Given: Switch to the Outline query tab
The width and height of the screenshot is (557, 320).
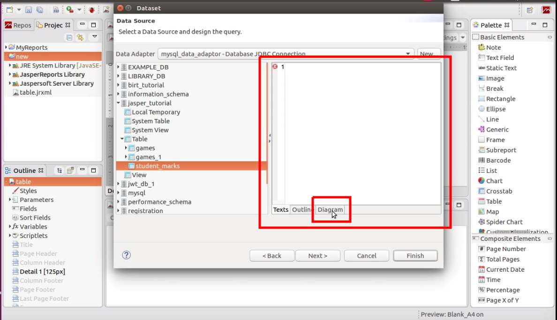Looking at the screenshot, I should pyautogui.click(x=302, y=209).
